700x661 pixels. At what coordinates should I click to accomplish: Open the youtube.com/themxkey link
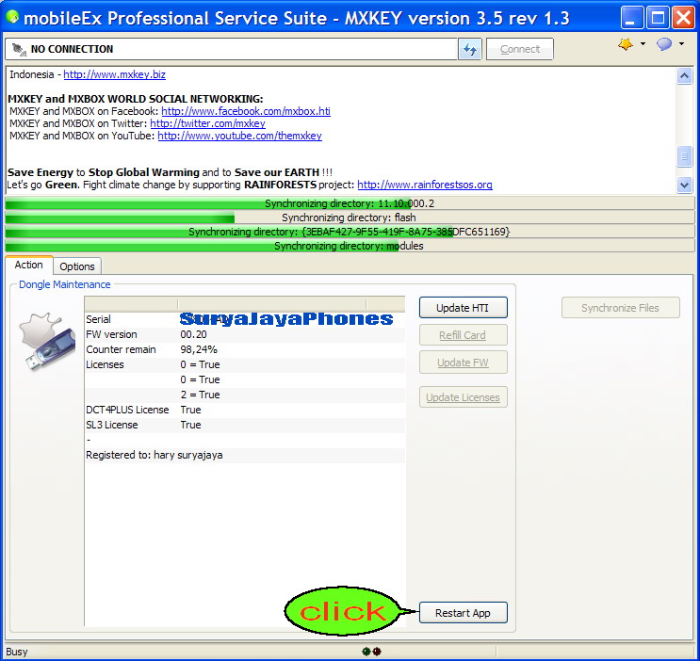point(239,136)
